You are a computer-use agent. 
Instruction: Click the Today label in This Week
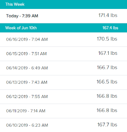pyautogui.click(x=12, y=16)
